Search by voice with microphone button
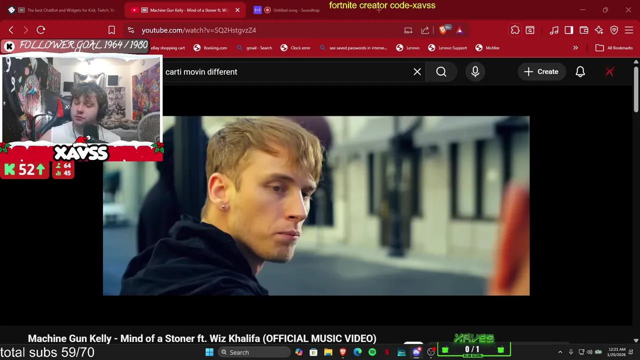This screenshot has height=360, width=640. (x=475, y=72)
